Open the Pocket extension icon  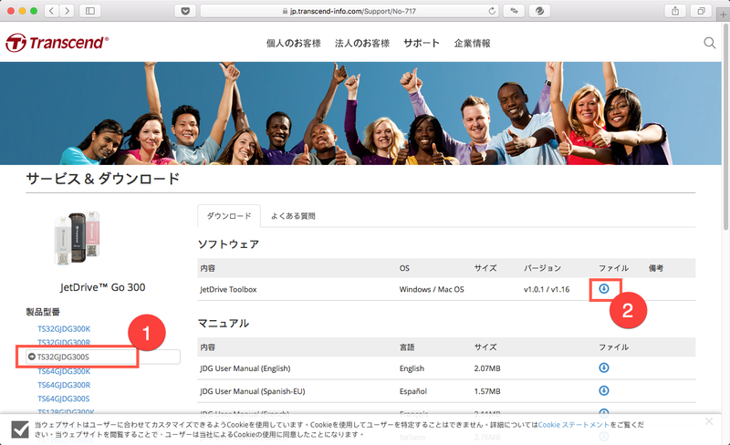tap(185, 11)
